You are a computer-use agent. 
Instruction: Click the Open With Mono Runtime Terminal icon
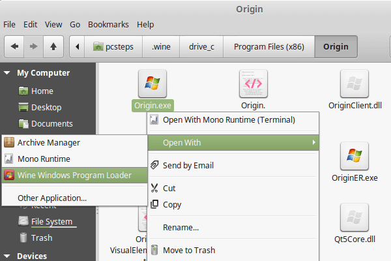pyautogui.click(x=154, y=119)
